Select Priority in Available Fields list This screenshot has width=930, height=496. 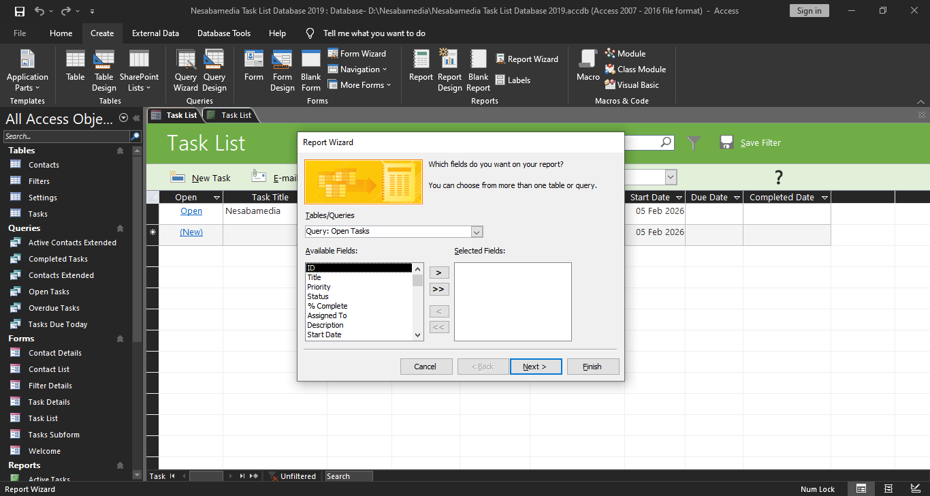click(x=319, y=287)
